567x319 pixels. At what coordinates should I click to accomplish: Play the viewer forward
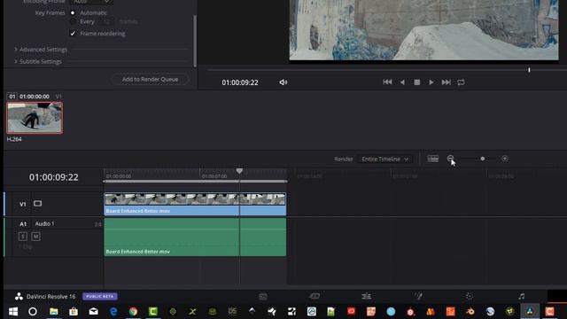431,82
